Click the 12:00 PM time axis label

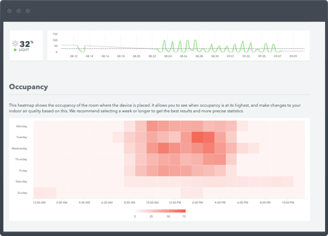click(175, 203)
